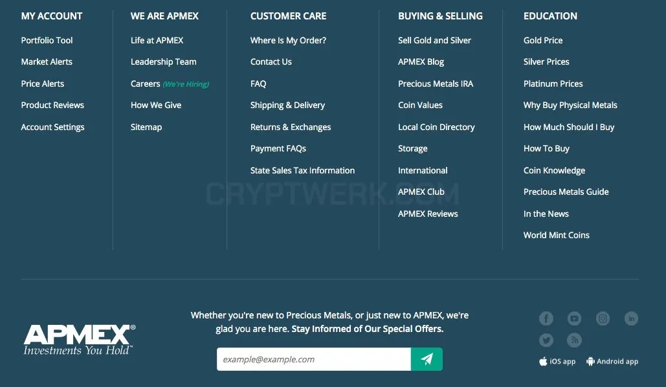Viewport: 666px width, 387px height.
Task: Open the Sitemap
Action: coord(146,127)
